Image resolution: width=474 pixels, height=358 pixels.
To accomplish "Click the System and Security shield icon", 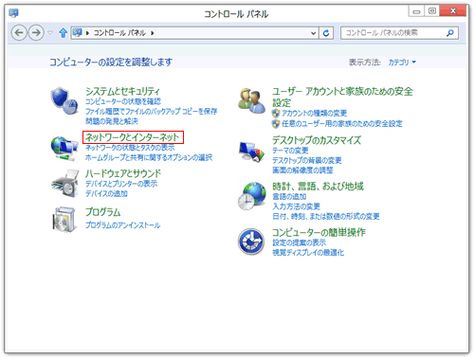I will [x=64, y=101].
